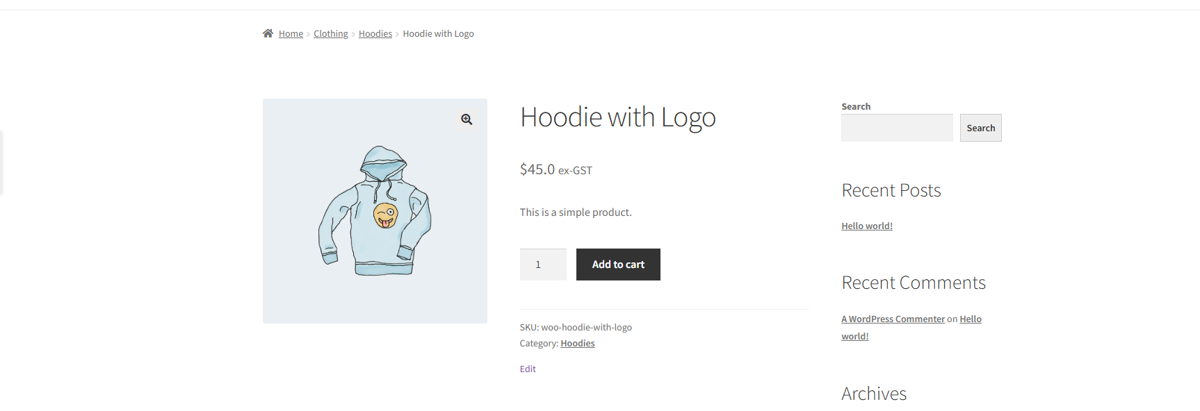Click the Archives heading

[x=873, y=394]
